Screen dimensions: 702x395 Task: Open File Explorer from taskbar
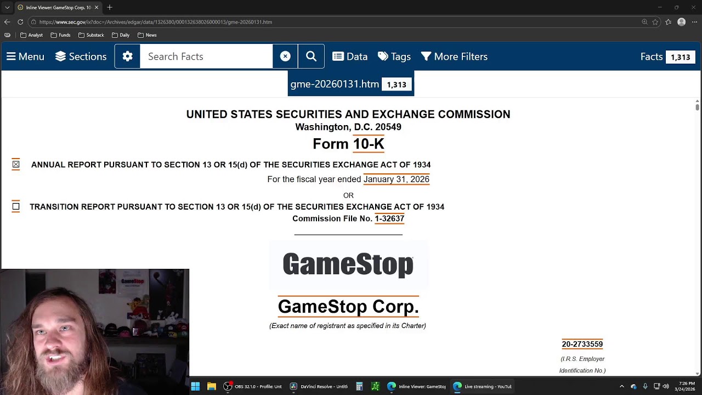tap(212, 386)
